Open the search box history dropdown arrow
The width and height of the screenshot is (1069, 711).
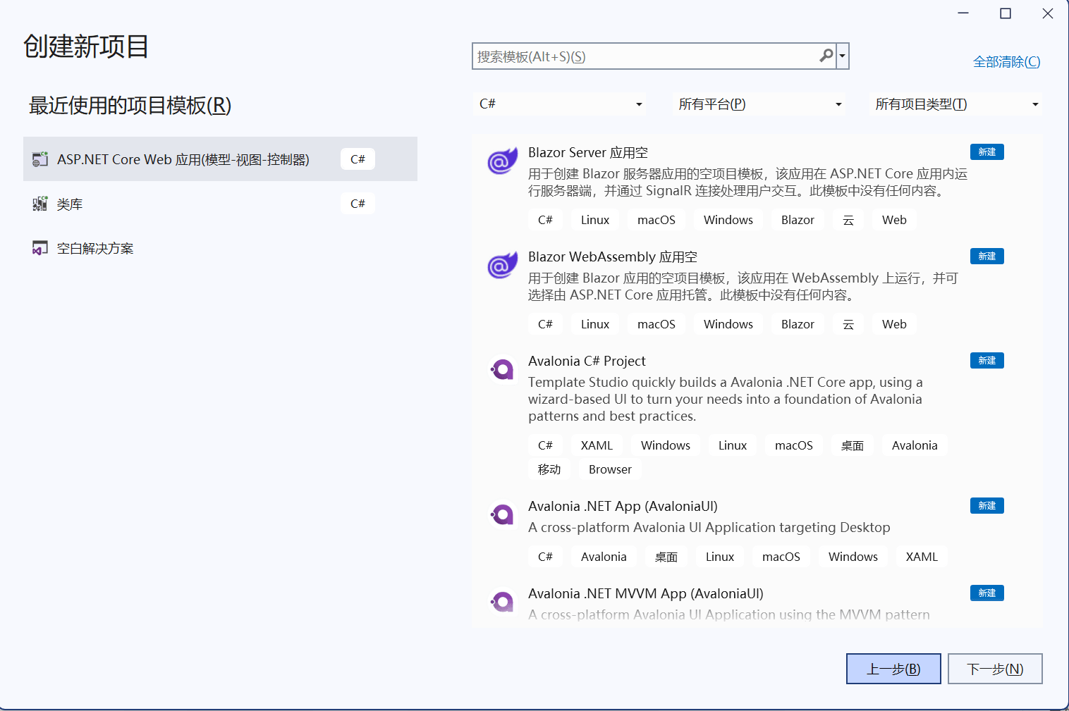point(842,56)
